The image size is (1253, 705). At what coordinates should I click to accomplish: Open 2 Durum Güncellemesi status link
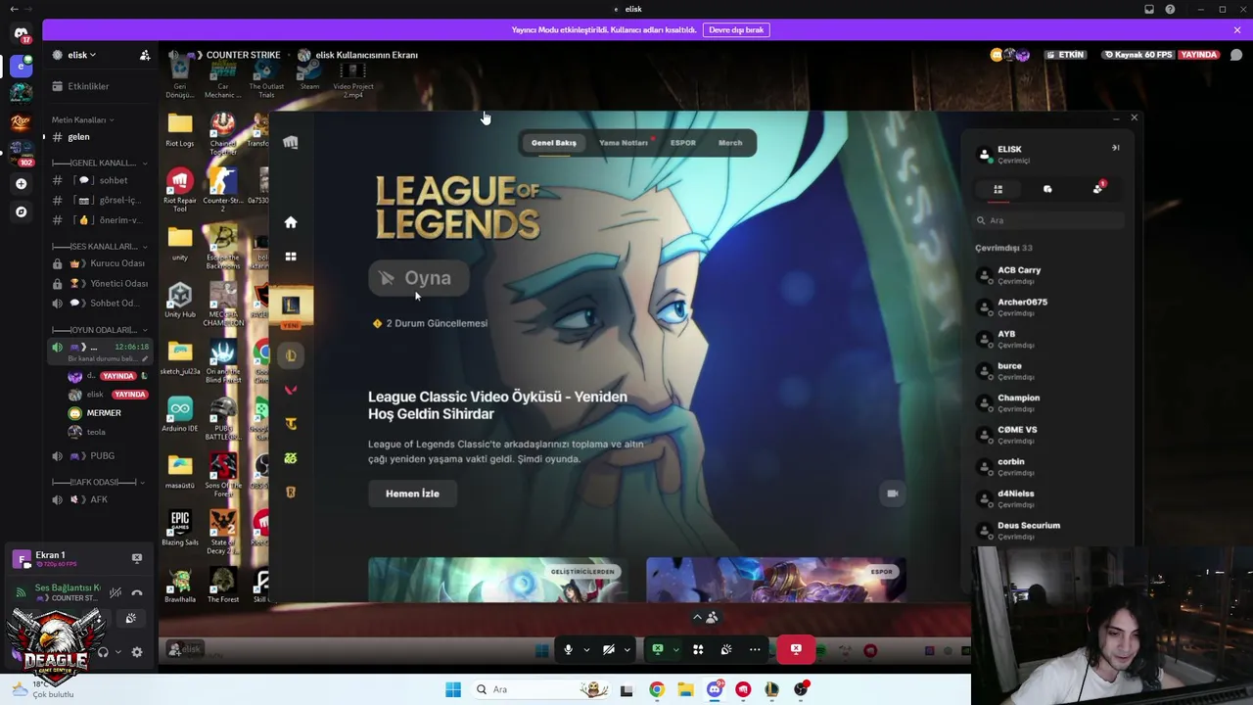[431, 323]
